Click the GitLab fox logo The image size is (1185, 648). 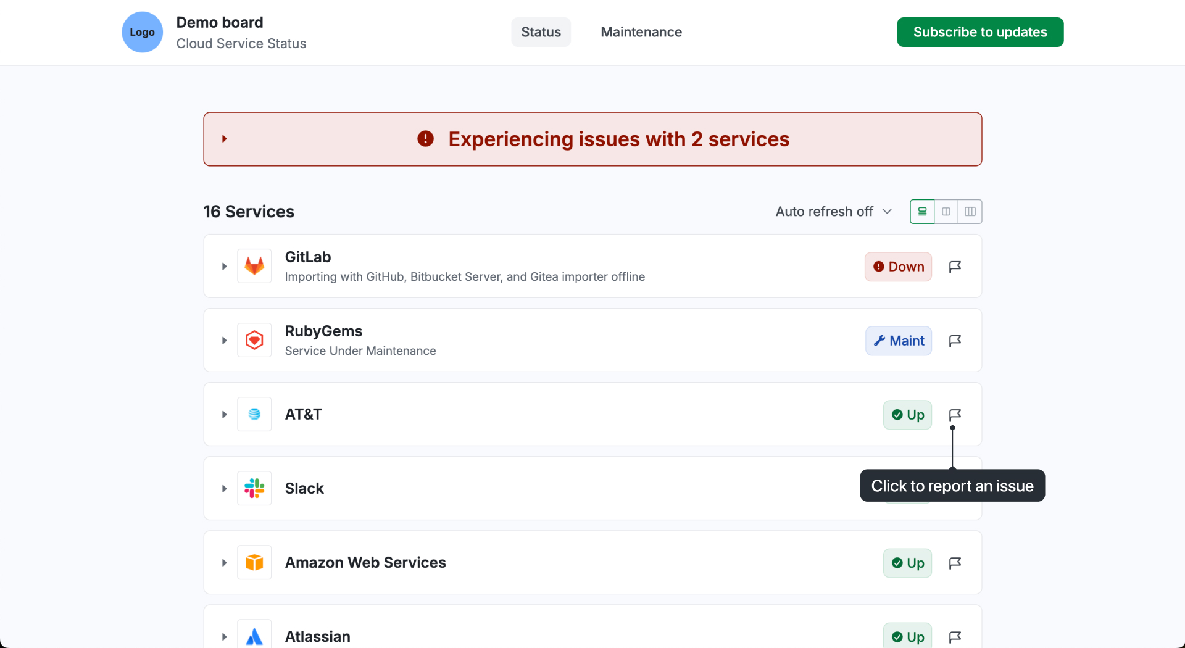[x=254, y=266]
